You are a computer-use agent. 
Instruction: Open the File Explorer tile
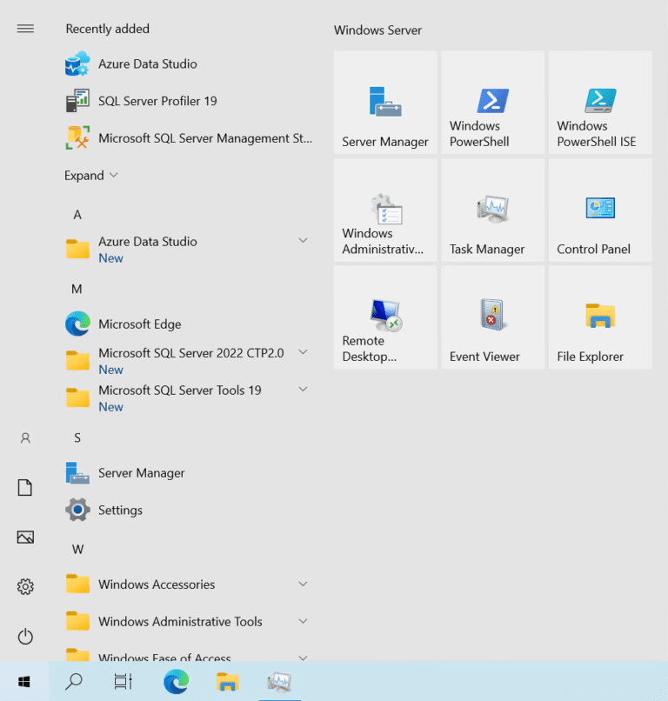coord(600,317)
